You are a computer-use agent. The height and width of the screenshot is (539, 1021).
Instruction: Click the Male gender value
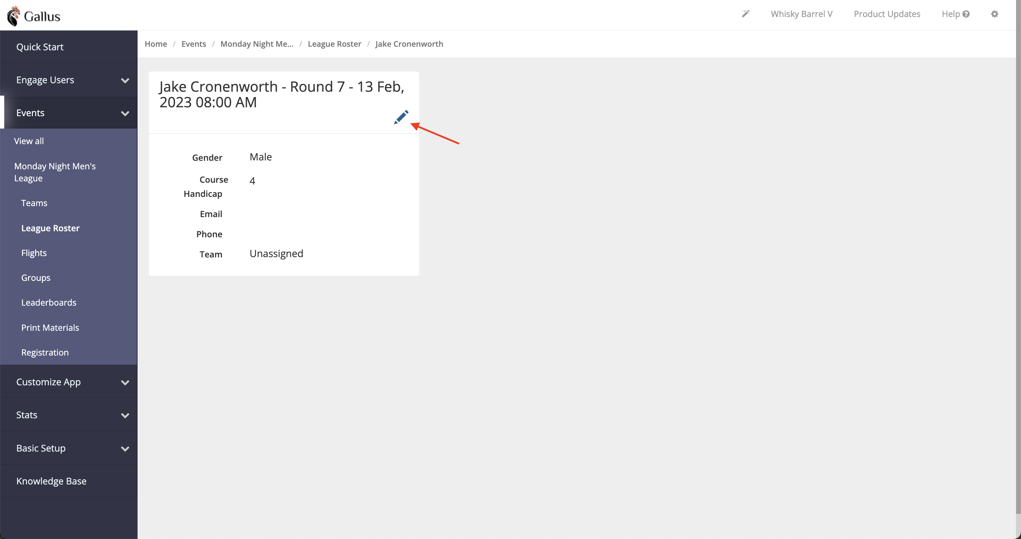[261, 157]
